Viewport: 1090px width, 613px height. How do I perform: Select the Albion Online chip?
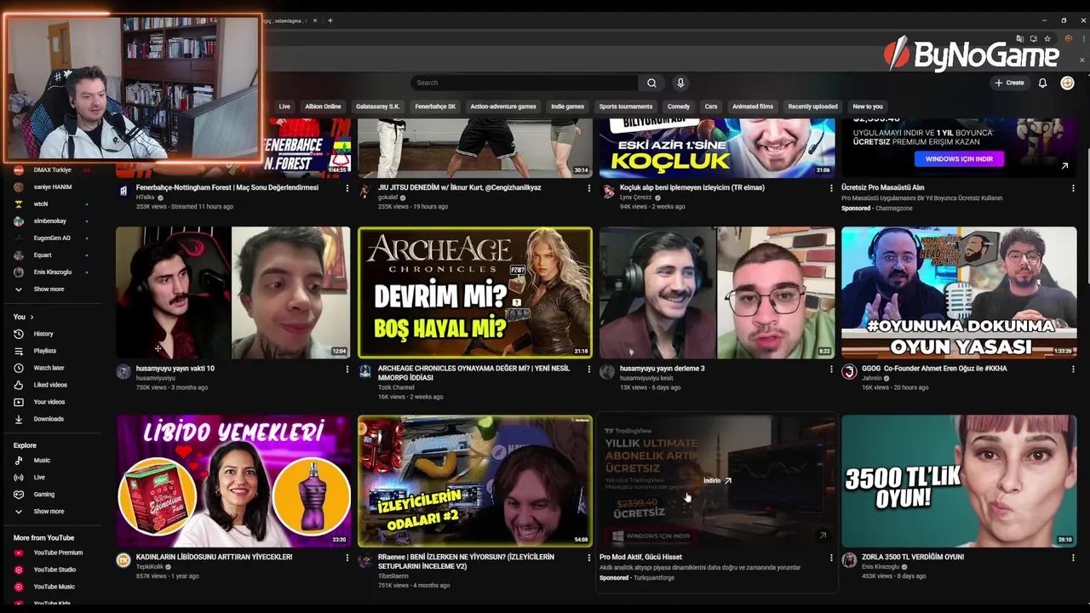(323, 106)
